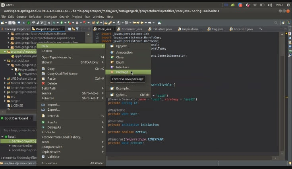This screenshot has height=169, width=292.
Task: Open the Slack tray icon
Action: [248, 5]
